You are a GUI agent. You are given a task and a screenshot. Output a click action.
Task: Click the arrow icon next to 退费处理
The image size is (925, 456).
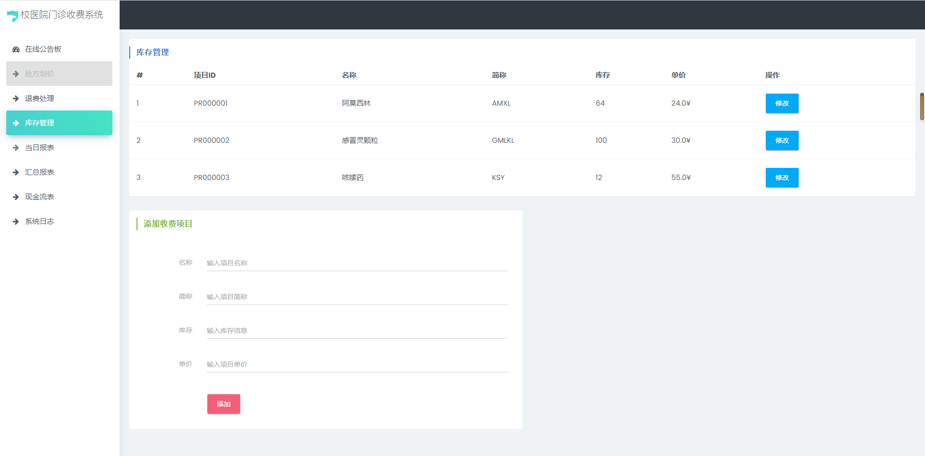pyautogui.click(x=14, y=98)
